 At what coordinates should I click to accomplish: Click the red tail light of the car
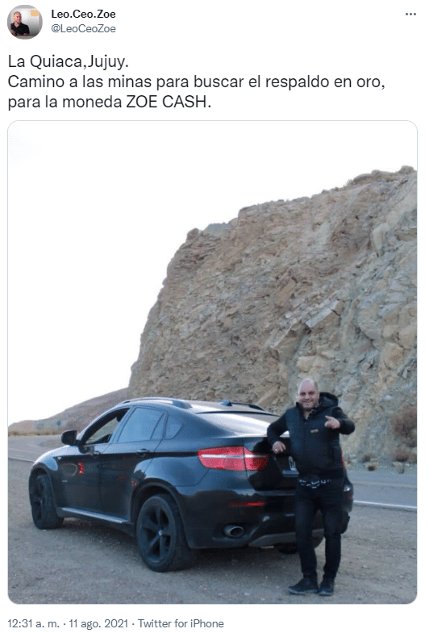point(232,459)
